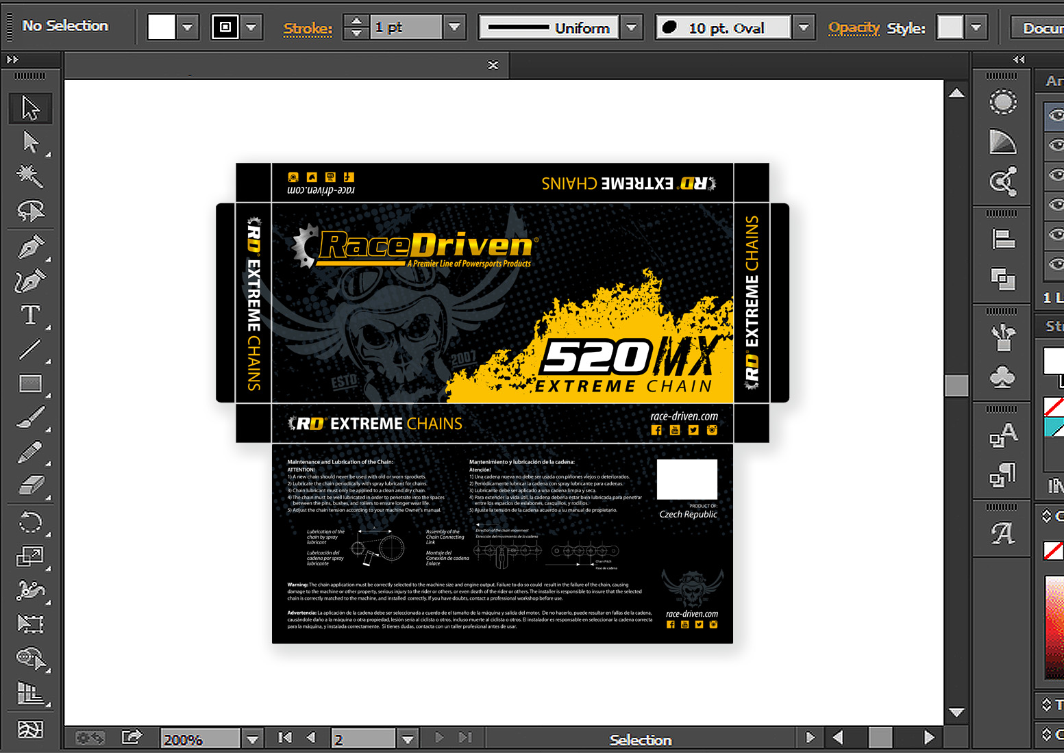Open the status bar Selection arrow menu
This screenshot has height=753, width=1064.
coord(811,738)
